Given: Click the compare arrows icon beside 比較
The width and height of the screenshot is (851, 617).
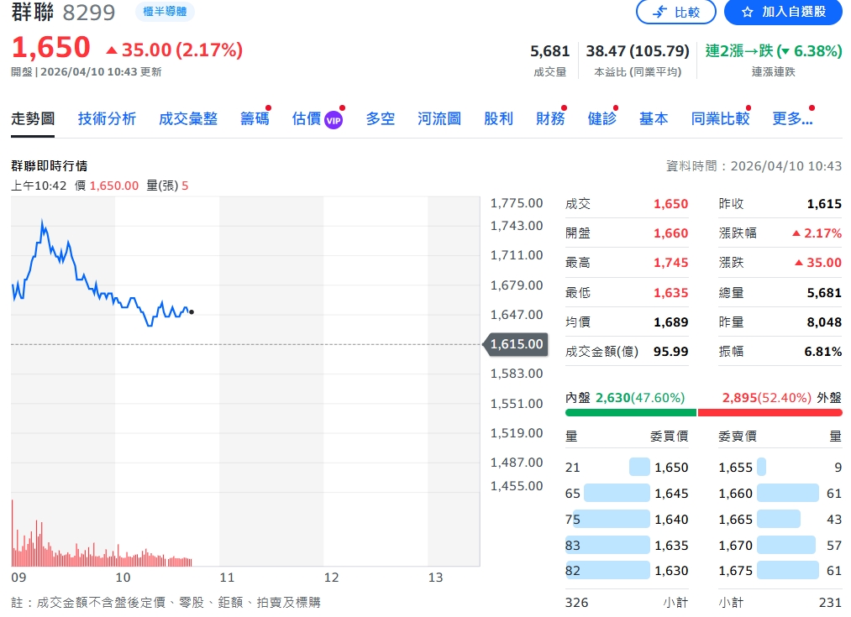Looking at the screenshot, I should click(x=660, y=12).
